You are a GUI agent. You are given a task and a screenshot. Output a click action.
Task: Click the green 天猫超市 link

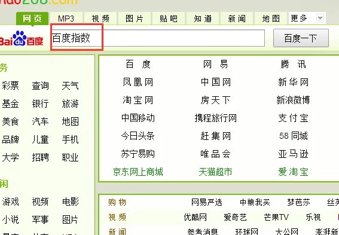click(x=215, y=172)
